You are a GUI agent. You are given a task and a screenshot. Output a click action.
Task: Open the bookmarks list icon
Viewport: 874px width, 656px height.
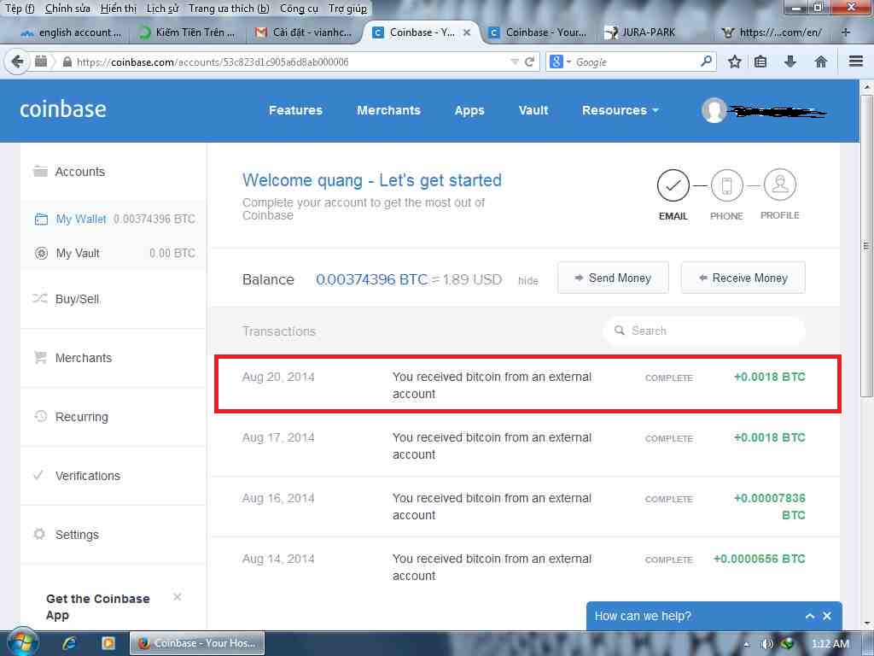pyautogui.click(x=760, y=61)
